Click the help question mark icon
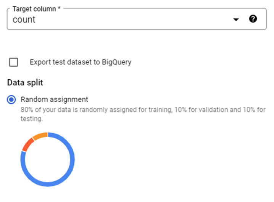This screenshot has height=202, width=274. pos(253,19)
